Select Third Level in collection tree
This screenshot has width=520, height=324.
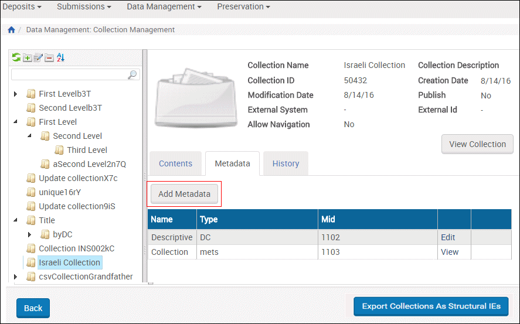pyautogui.click(x=87, y=150)
